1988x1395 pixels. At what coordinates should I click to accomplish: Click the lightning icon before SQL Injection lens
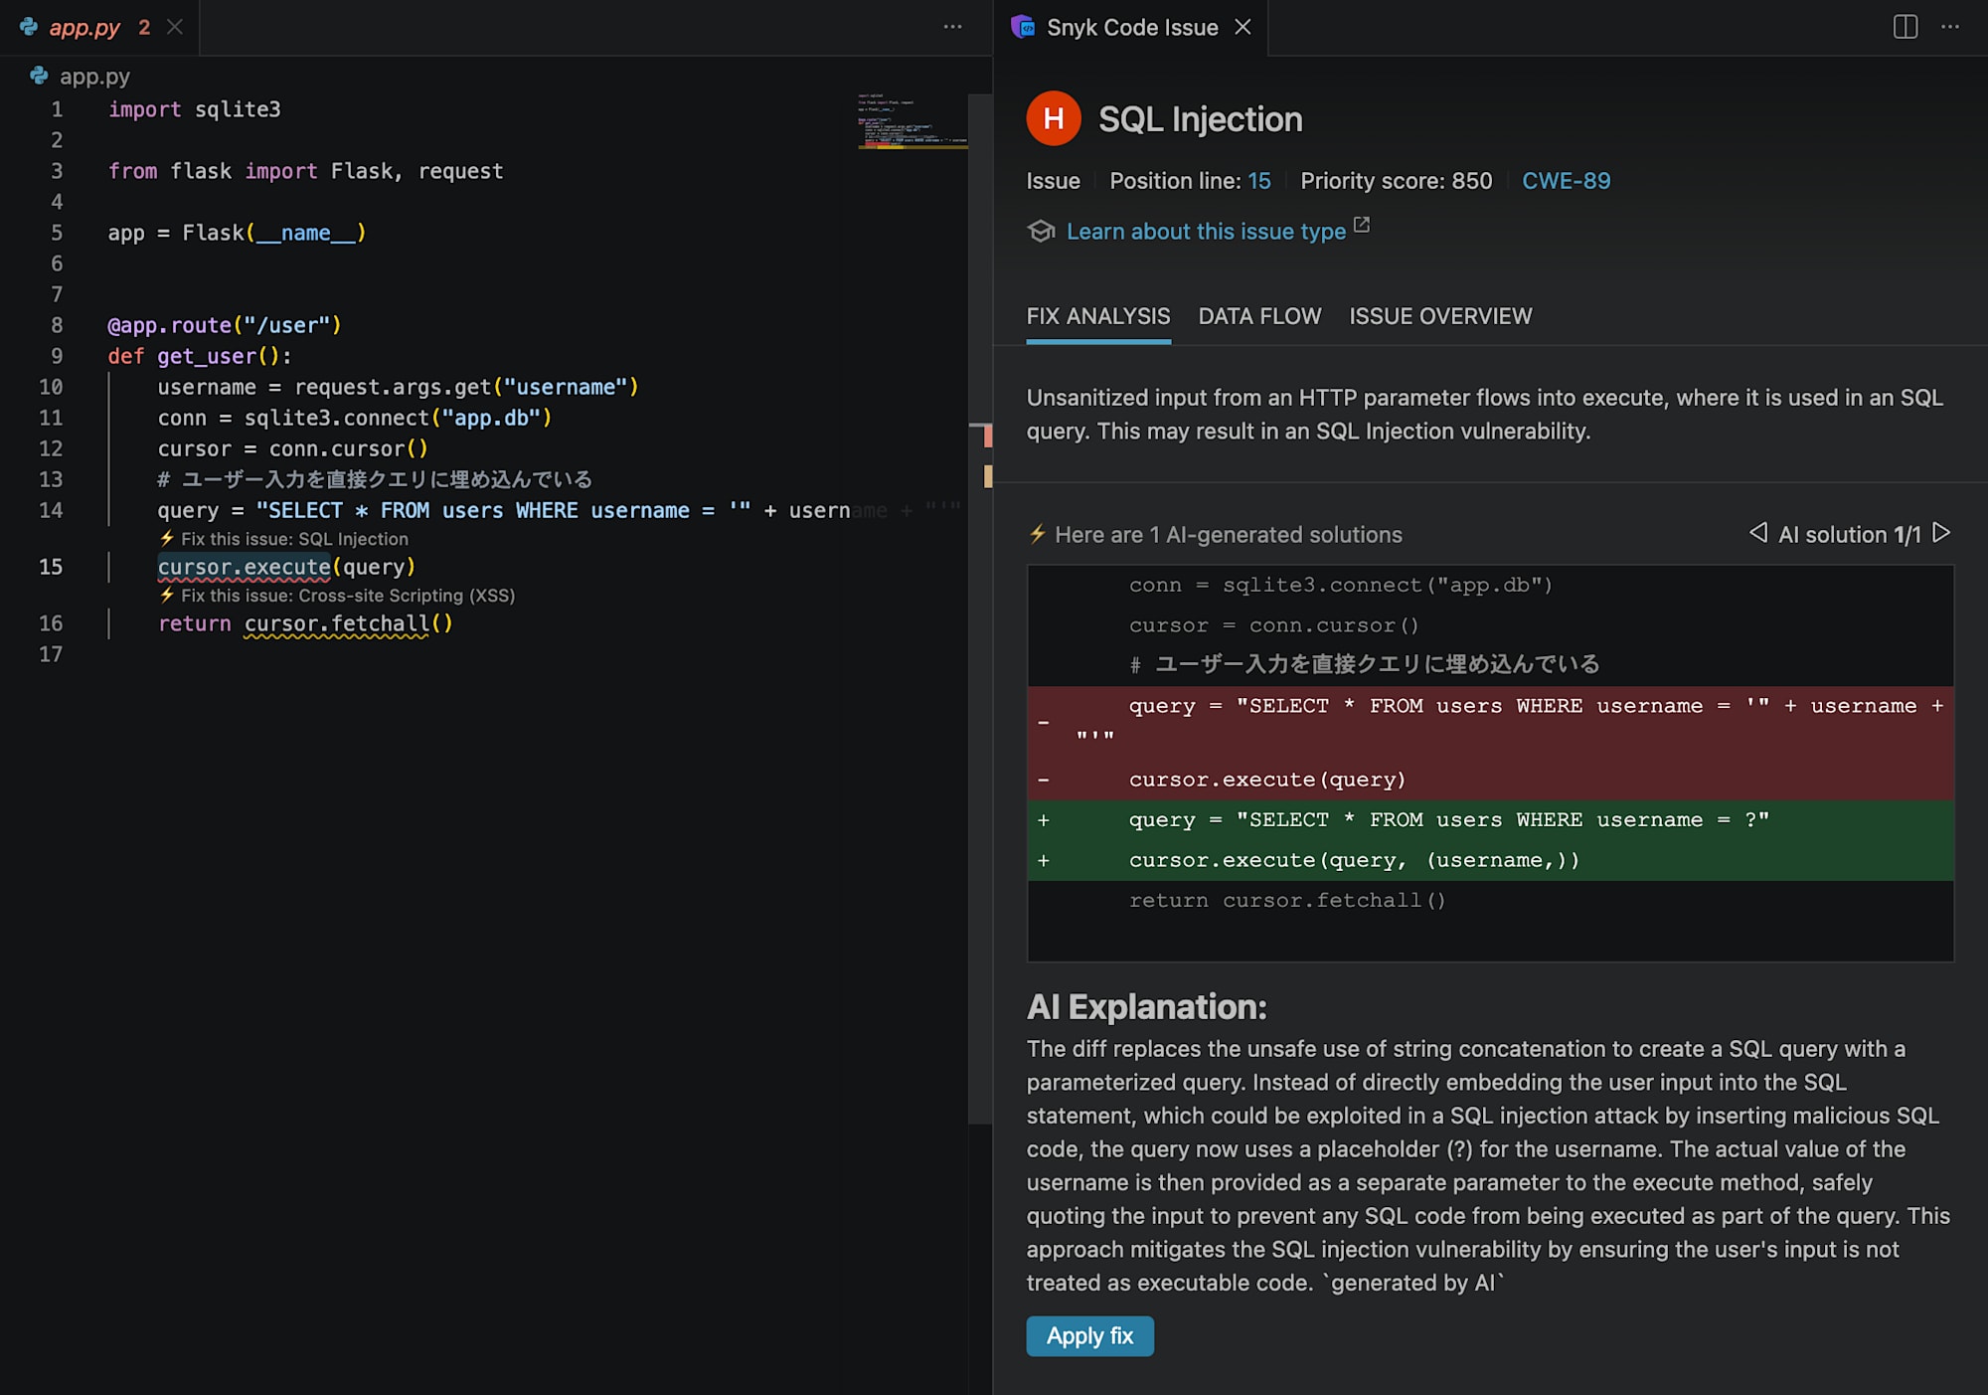(167, 538)
